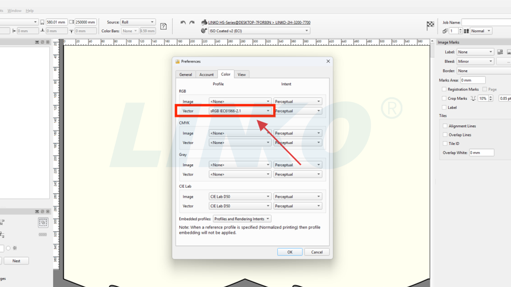511x287 pixels.
Task: Click the sort order icon beside Normal
Action: (466, 31)
